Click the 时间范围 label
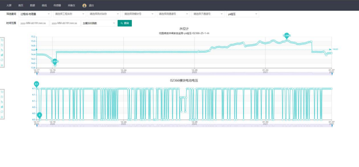Viewport: 359px width, 167px height. pyautogui.click(x=11, y=23)
